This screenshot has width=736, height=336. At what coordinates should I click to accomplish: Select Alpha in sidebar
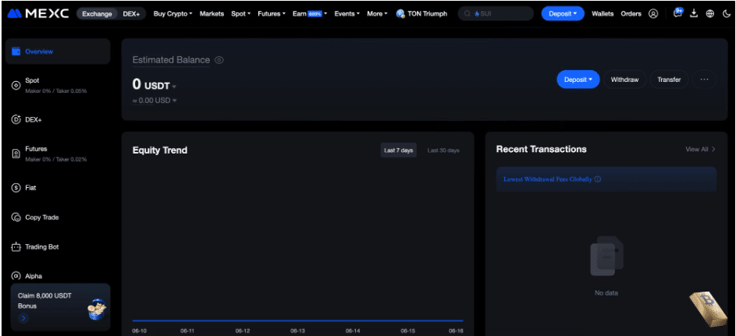point(58,277)
